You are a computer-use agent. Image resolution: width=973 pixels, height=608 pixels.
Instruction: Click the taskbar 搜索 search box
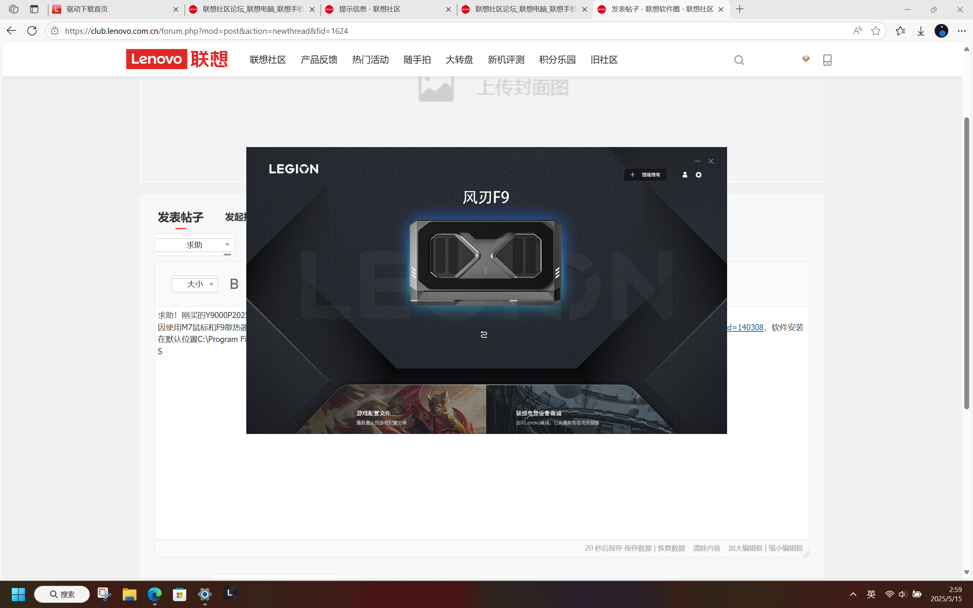click(x=62, y=594)
